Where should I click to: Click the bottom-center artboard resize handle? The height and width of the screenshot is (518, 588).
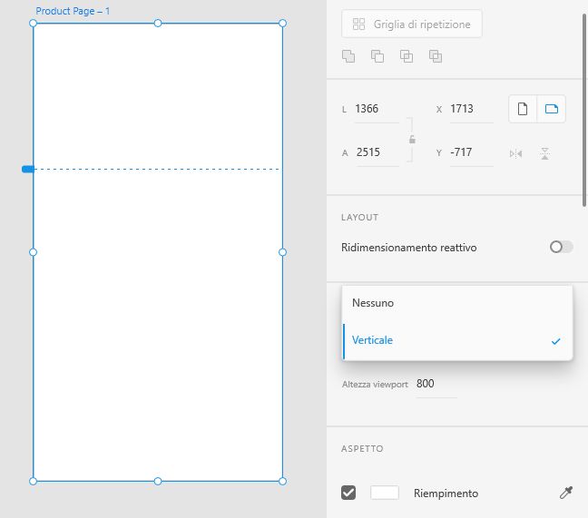coord(158,482)
